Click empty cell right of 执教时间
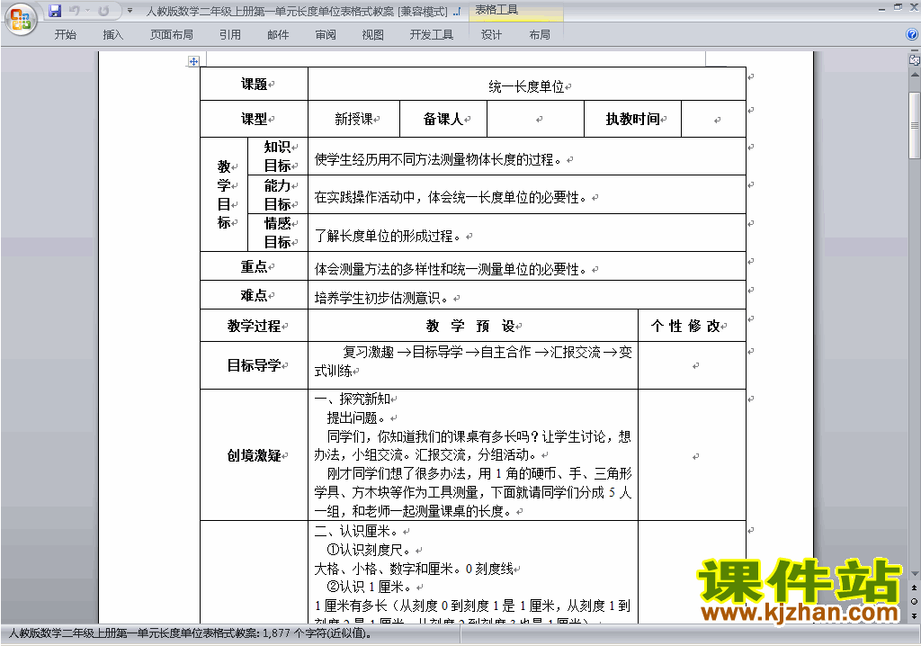The height and width of the screenshot is (646, 921). [713, 119]
